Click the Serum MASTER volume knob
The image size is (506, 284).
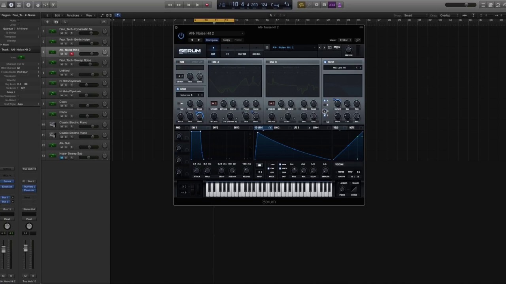pos(348,49)
